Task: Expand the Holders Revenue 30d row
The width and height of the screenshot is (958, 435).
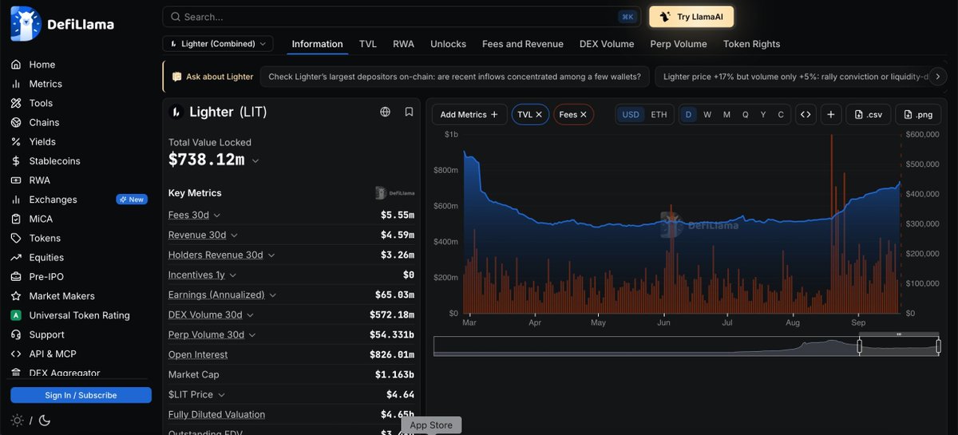Action: coord(271,255)
